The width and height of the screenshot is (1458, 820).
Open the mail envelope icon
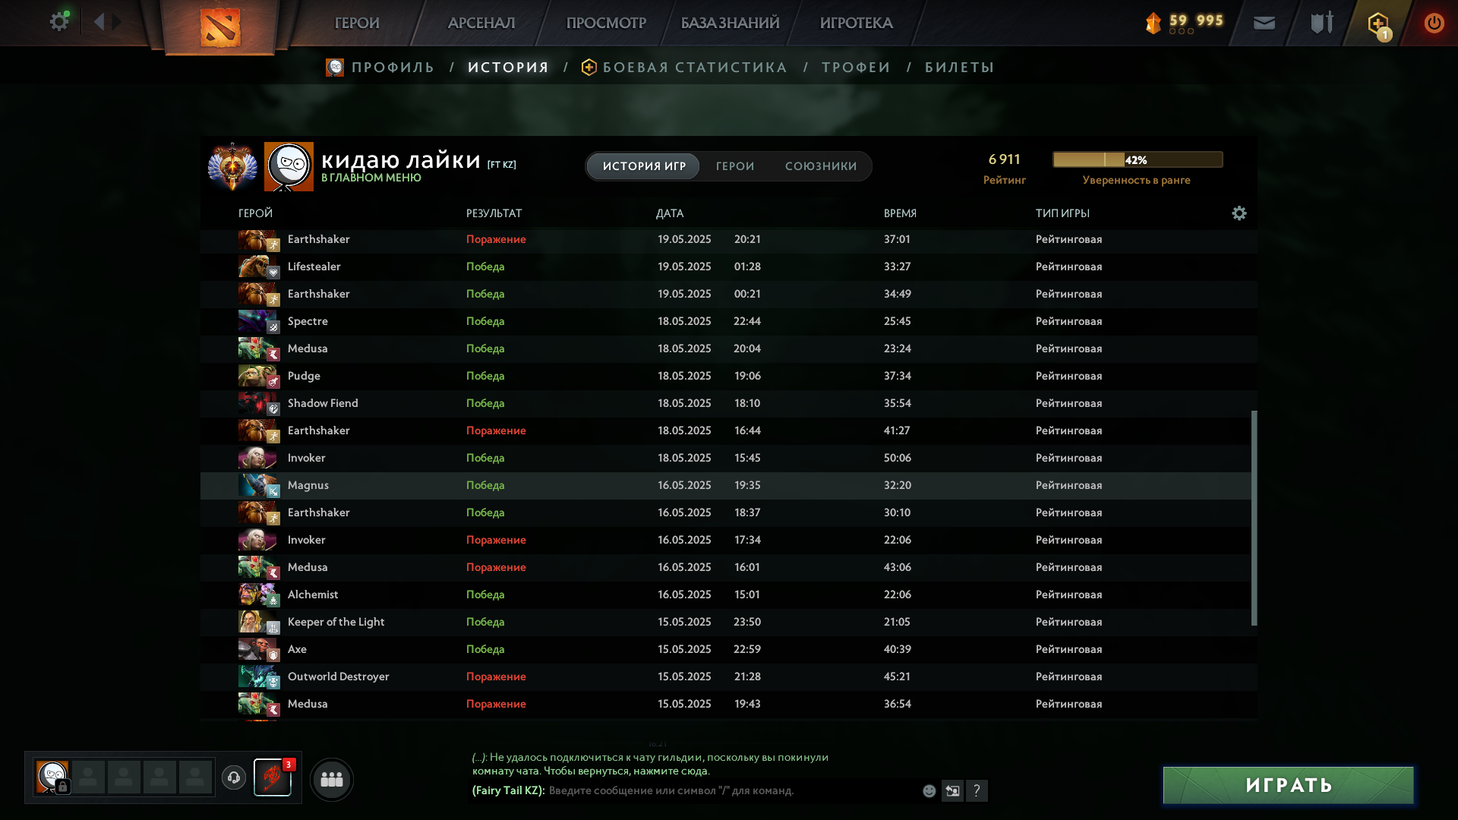1264,23
